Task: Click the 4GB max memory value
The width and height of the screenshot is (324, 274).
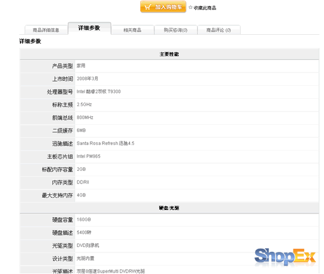Action: (x=81, y=195)
